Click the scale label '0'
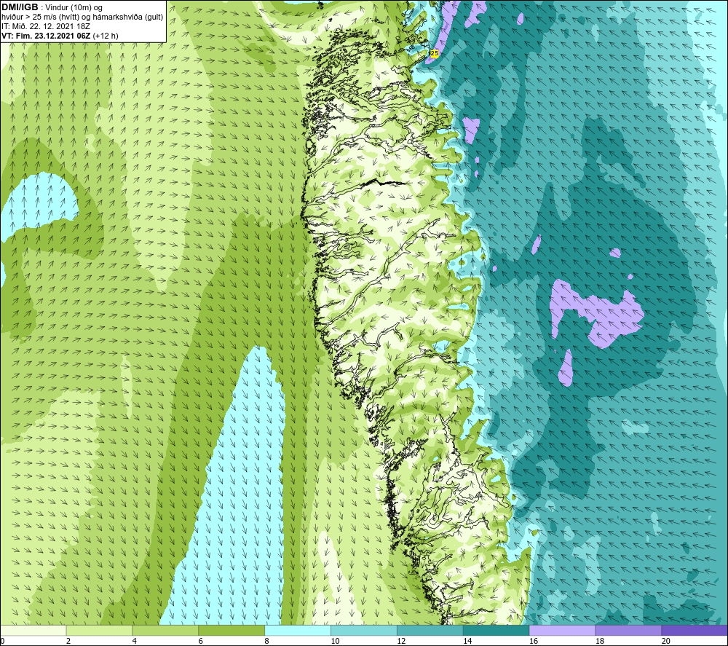728x646 pixels. click(x=2, y=641)
